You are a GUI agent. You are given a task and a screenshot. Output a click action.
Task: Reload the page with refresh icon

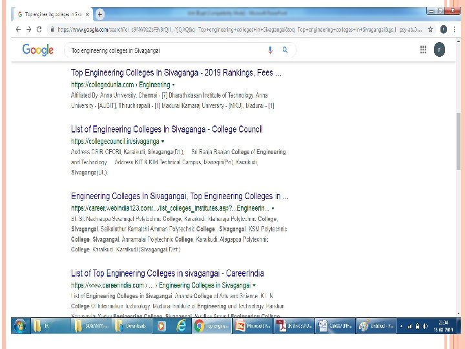tap(39, 29)
